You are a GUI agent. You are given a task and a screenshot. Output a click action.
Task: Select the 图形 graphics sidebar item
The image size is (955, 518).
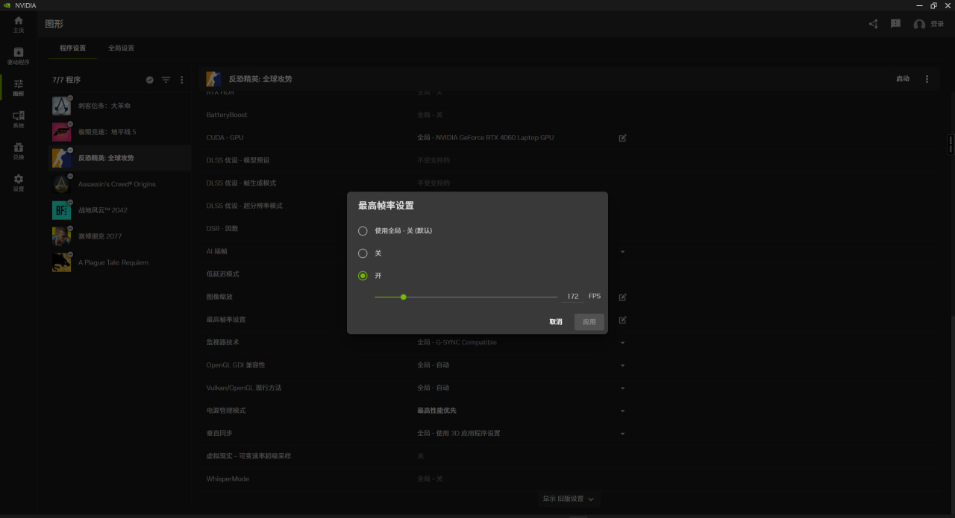pyautogui.click(x=19, y=88)
